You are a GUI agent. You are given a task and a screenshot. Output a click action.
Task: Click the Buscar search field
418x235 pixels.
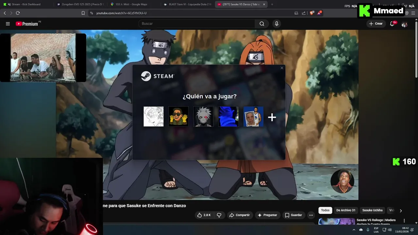197,23
